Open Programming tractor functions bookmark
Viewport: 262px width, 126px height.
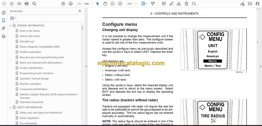36,73
